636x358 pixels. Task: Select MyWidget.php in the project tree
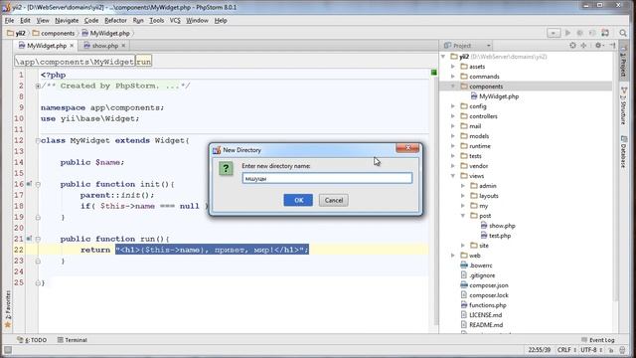(x=495, y=96)
